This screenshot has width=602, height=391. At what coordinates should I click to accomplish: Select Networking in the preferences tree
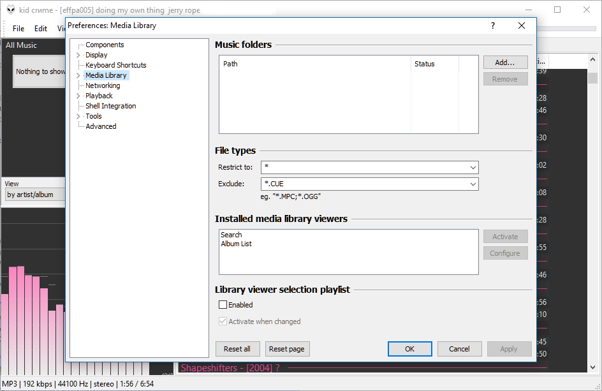coord(103,85)
